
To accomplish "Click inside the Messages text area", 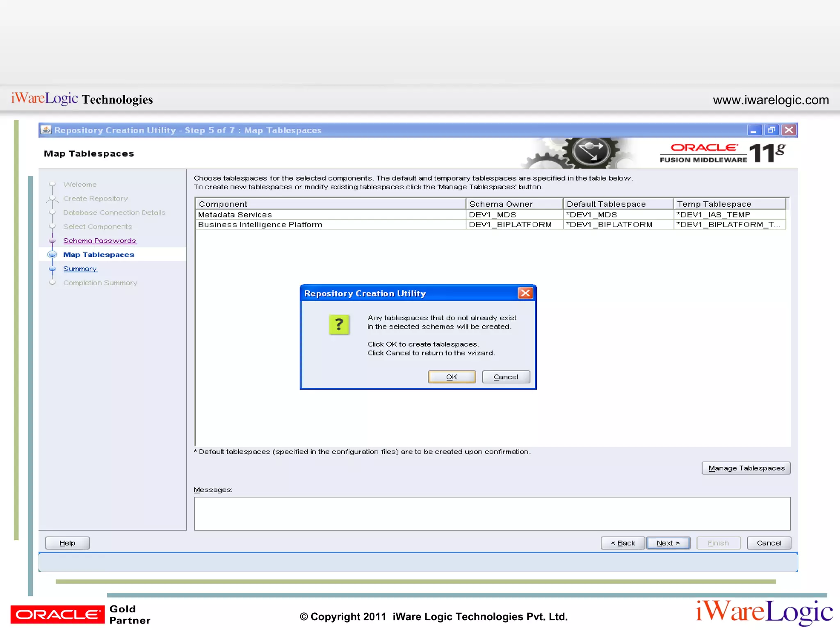I will (492, 514).
